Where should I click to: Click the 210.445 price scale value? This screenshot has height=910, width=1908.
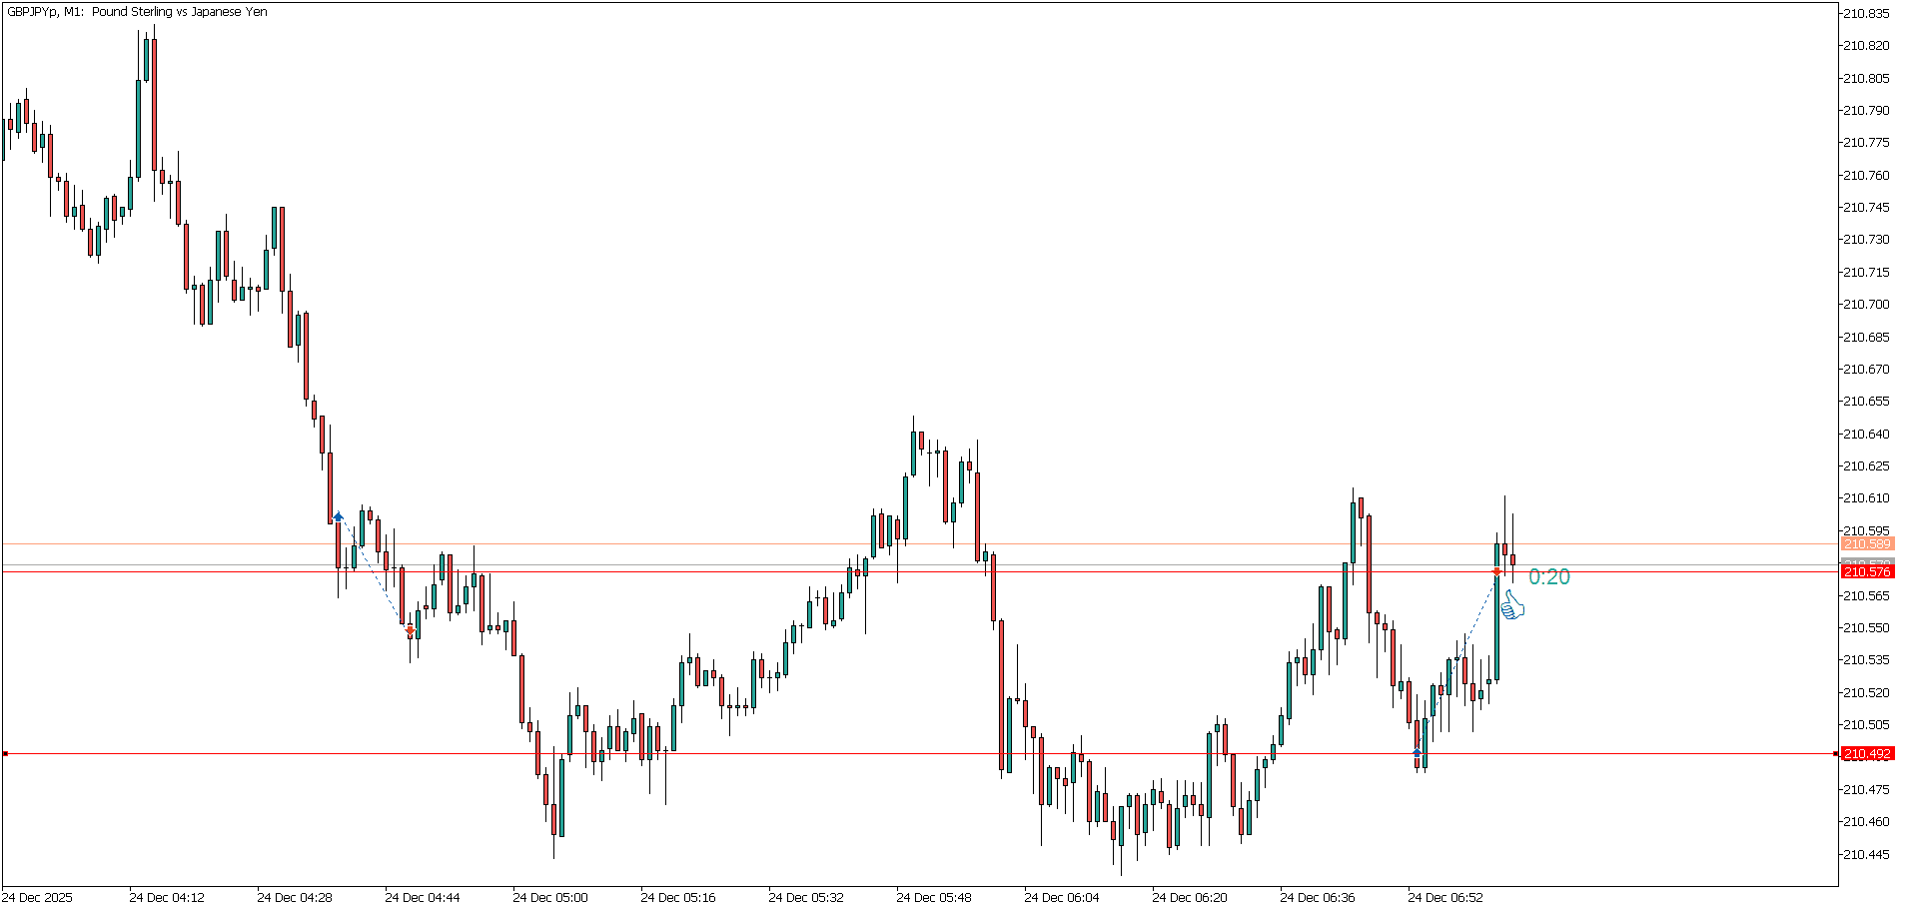pos(1865,854)
